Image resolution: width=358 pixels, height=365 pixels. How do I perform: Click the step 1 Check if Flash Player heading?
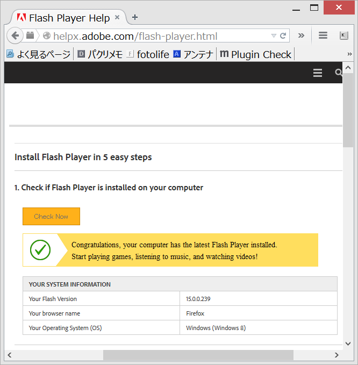click(x=109, y=188)
